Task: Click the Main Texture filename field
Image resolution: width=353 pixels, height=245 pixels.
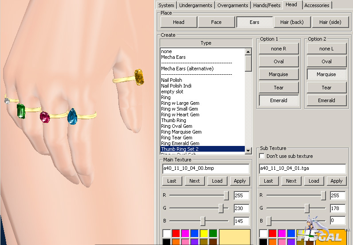Action: point(206,168)
